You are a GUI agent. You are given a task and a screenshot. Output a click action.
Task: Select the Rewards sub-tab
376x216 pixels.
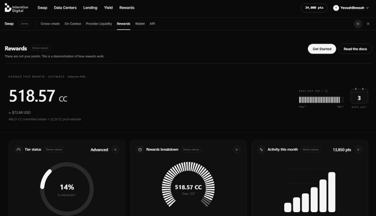pos(123,24)
